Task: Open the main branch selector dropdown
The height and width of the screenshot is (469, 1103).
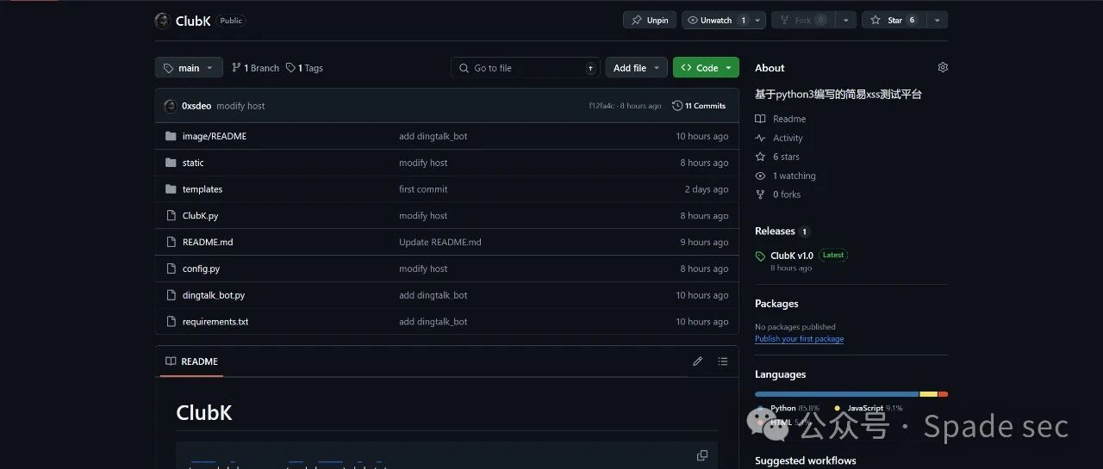Action: 189,68
